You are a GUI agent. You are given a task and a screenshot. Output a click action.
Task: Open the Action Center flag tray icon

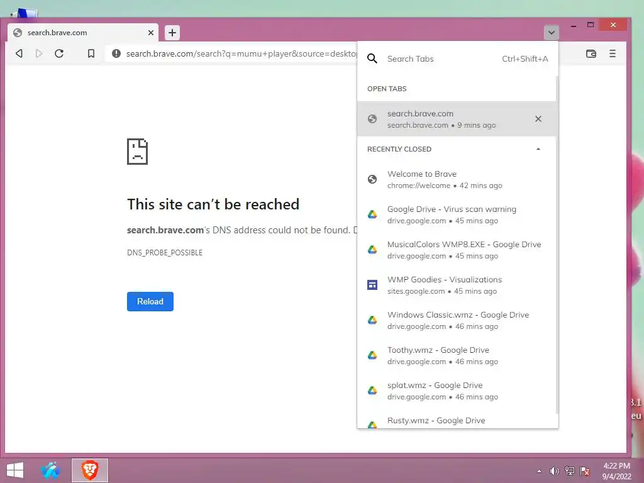[585, 471]
